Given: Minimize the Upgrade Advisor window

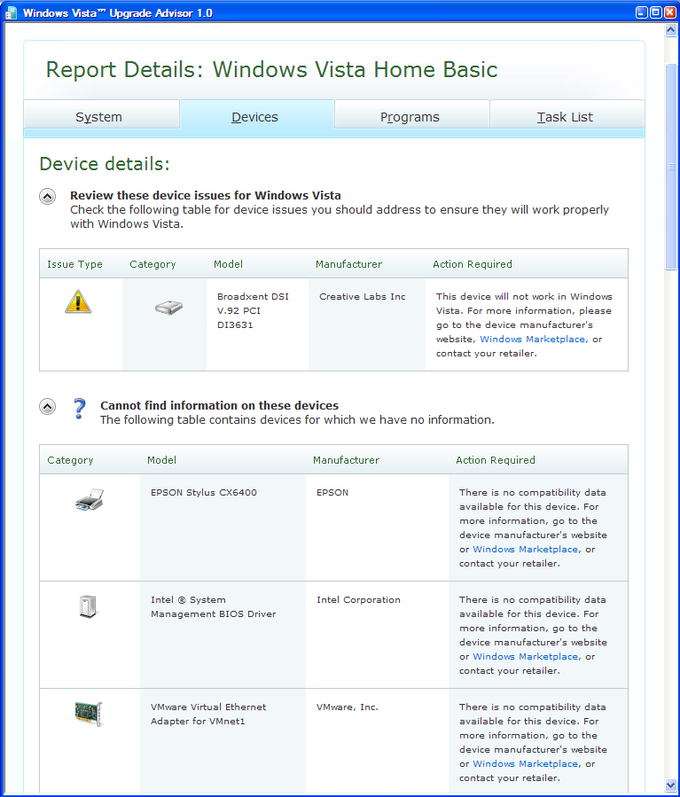Looking at the screenshot, I should click(x=642, y=12).
